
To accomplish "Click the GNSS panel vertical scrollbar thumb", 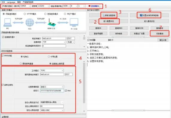I will 84,83.
